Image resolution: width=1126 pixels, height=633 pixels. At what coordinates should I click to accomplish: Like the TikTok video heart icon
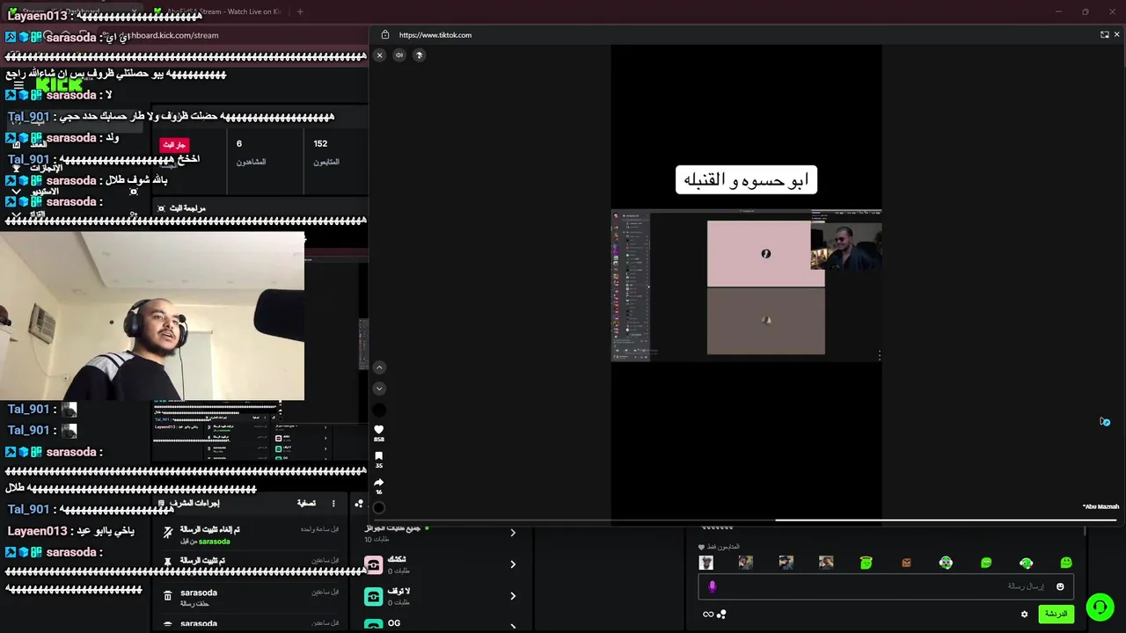tap(379, 429)
